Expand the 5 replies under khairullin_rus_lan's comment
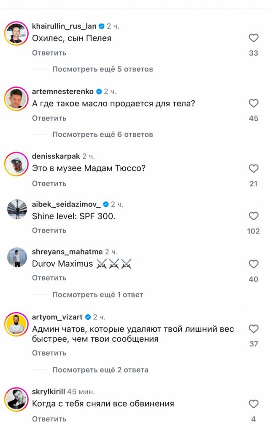Screen dimensions: 270x427 [102, 69]
